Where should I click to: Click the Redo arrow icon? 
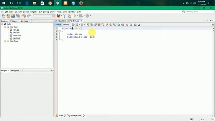[29, 16]
